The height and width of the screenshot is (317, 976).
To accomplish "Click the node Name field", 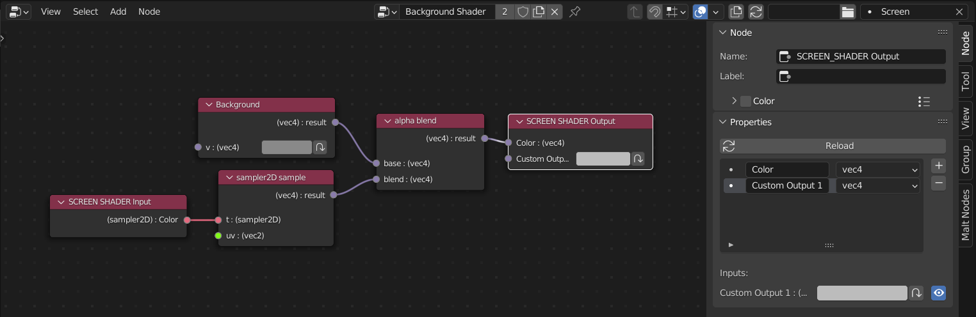I will pyautogui.click(x=861, y=56).
